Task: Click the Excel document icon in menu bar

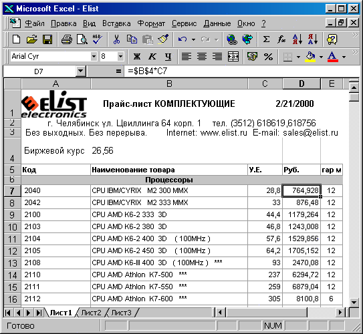Action: 15,23
